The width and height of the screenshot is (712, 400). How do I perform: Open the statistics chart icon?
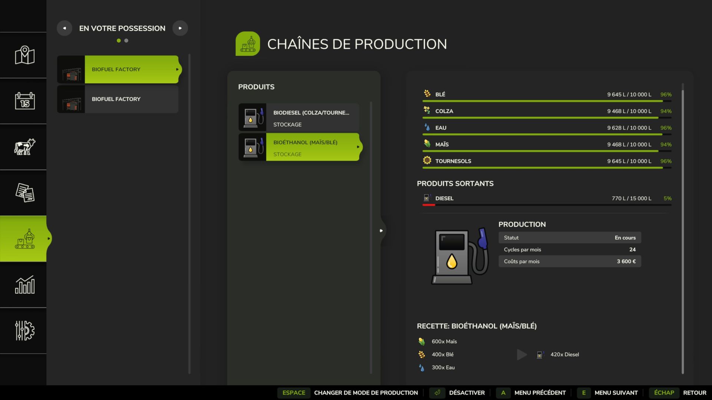click(x=24, y=285)
